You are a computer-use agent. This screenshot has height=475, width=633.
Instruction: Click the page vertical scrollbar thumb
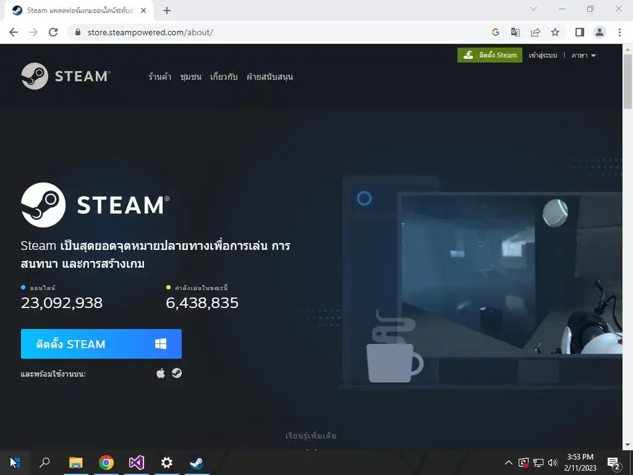[x=627, y=82]
